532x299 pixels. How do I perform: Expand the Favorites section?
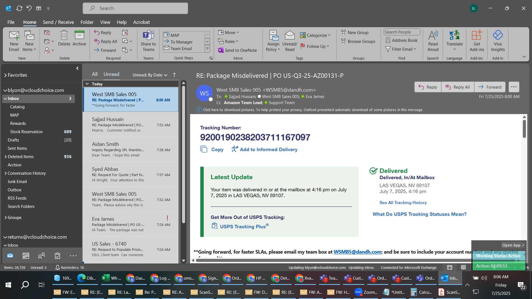pyautogui.click(x=5, y=75)
